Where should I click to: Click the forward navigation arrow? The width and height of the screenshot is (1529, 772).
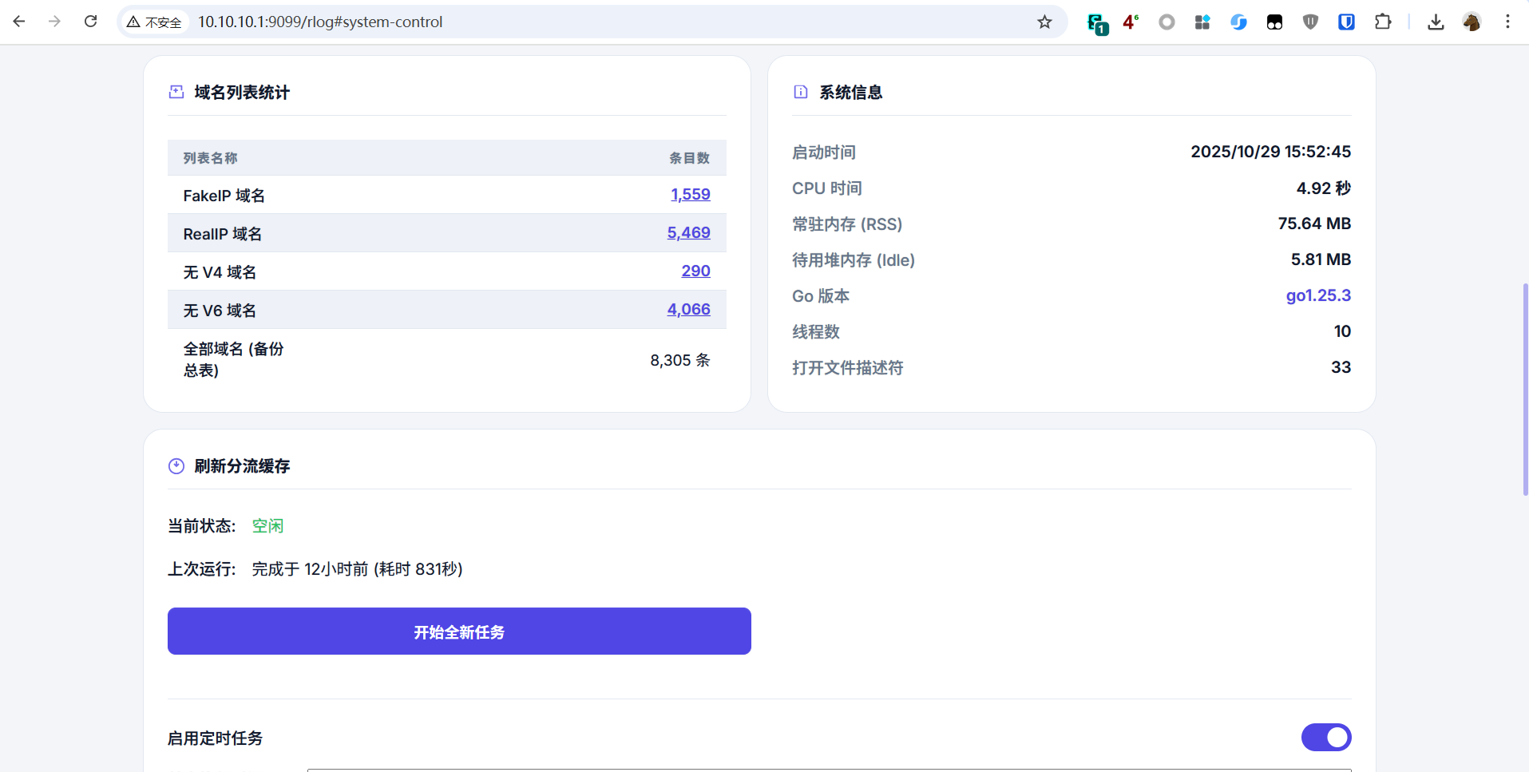tap(54, 22)
